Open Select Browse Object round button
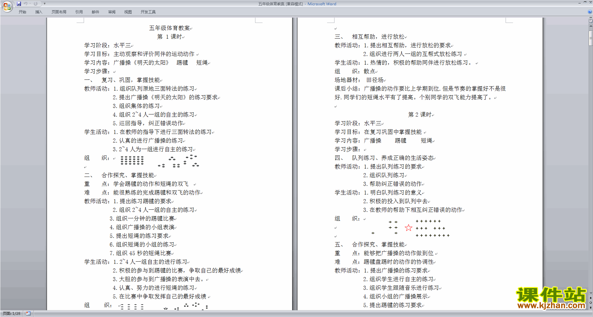Viewport: 593px width, 317px height. pyautogui.click(x=591, y=303)
